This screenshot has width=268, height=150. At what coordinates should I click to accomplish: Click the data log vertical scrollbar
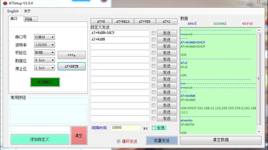tap(259, 79)
